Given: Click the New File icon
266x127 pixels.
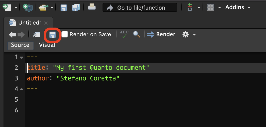Looking at the screenshot, I should tap(7, 7).
